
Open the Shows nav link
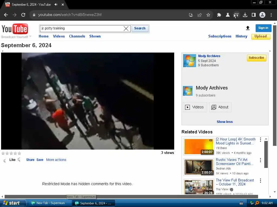click(95, 36)
